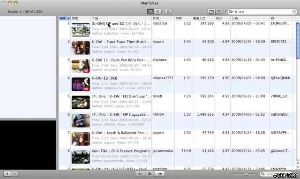Click the play button in bottom bar
Viewport: 300px width, 179px height.
150,174
